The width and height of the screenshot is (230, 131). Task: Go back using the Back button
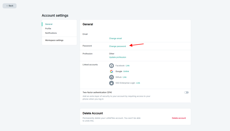coord(10,6)
